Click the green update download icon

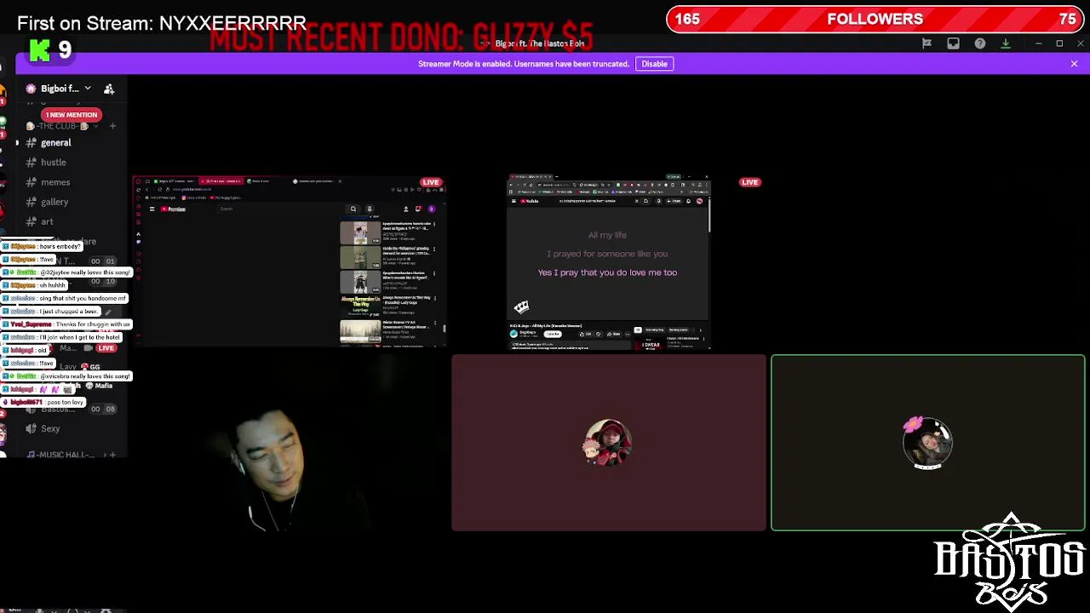1006,43
